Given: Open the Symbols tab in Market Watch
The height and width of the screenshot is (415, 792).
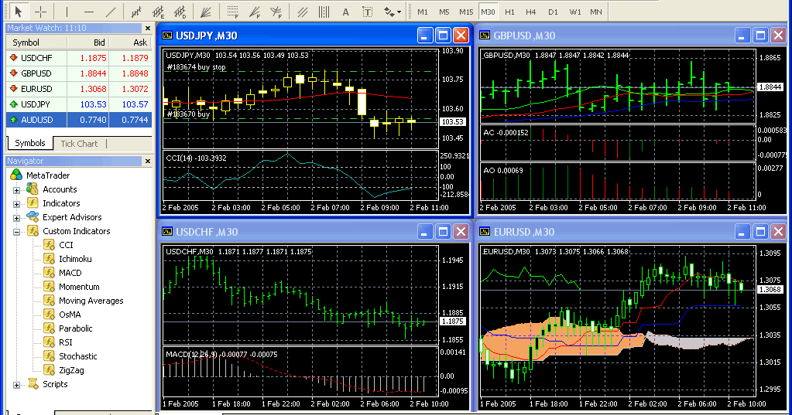Looking at the screenshot, I should [29, 143].
